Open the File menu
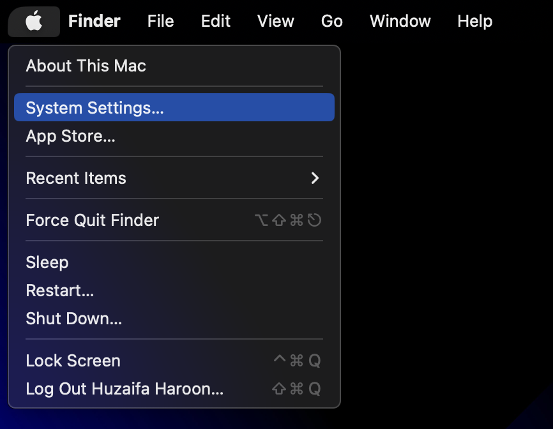Image resolution: width=553 pixels, height=429 pixels. pos(160,21)
